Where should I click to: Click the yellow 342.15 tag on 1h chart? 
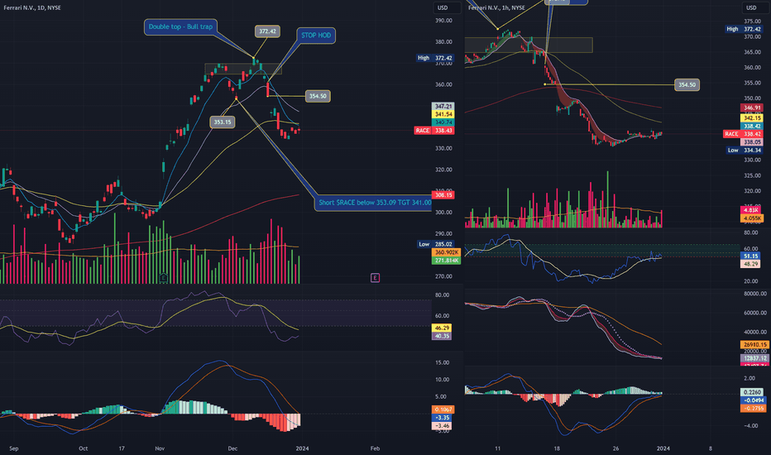(752, 118)
